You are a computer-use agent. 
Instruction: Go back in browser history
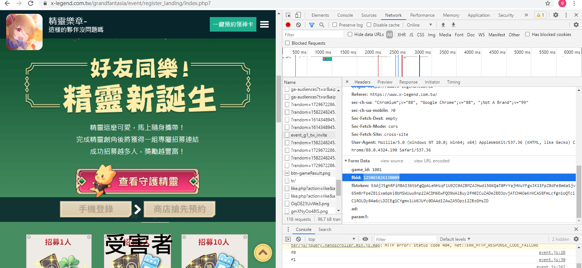click(7, 3)
